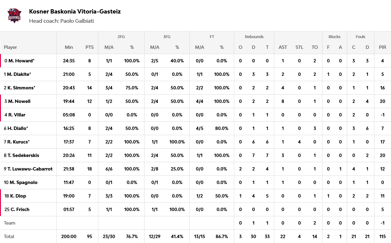
Task: Open T. Sedekerskis player page
Action: tap(23, 155)
